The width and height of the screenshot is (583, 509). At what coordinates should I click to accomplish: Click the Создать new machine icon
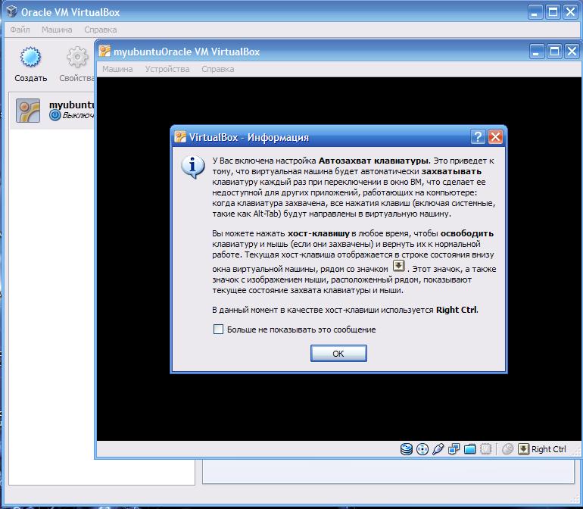(30, 57)
